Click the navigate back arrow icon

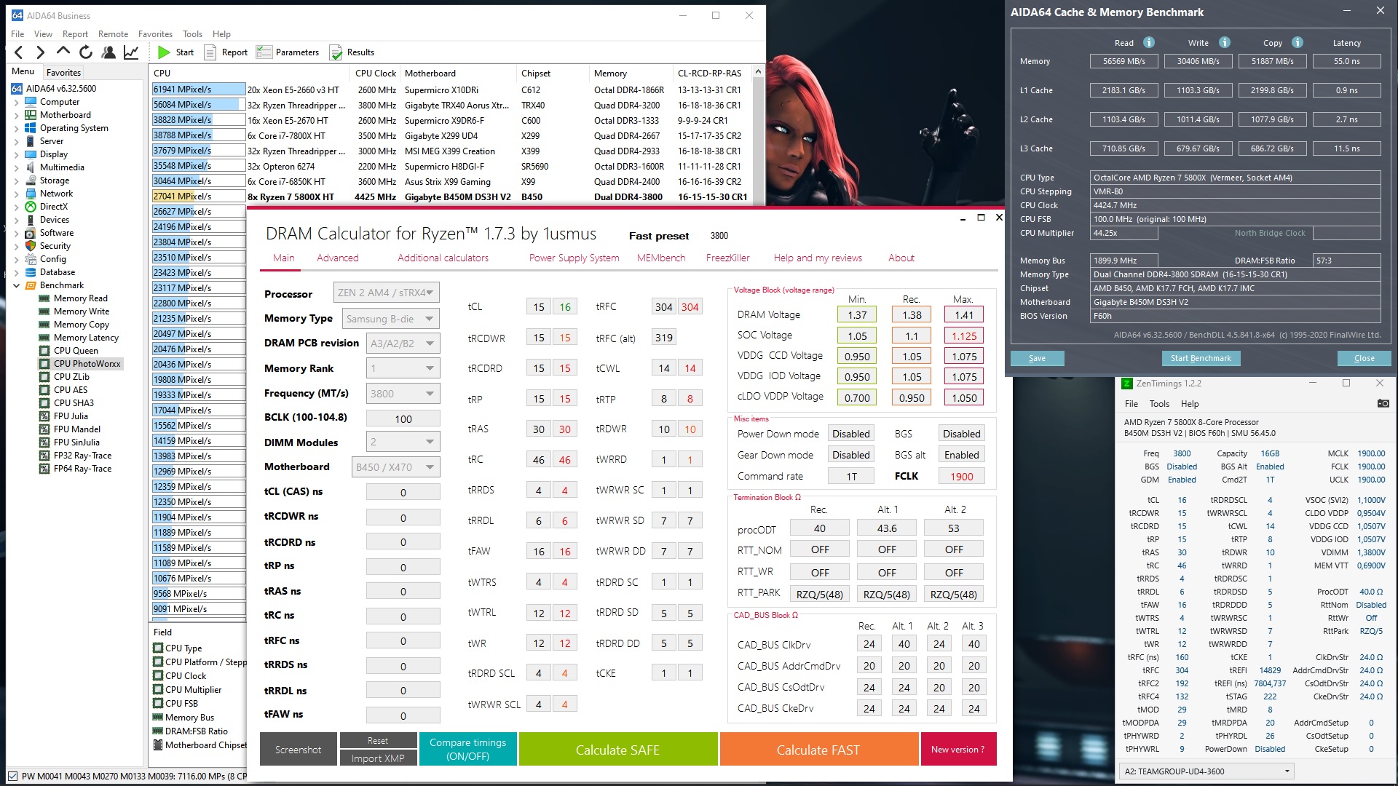point(19,52)
